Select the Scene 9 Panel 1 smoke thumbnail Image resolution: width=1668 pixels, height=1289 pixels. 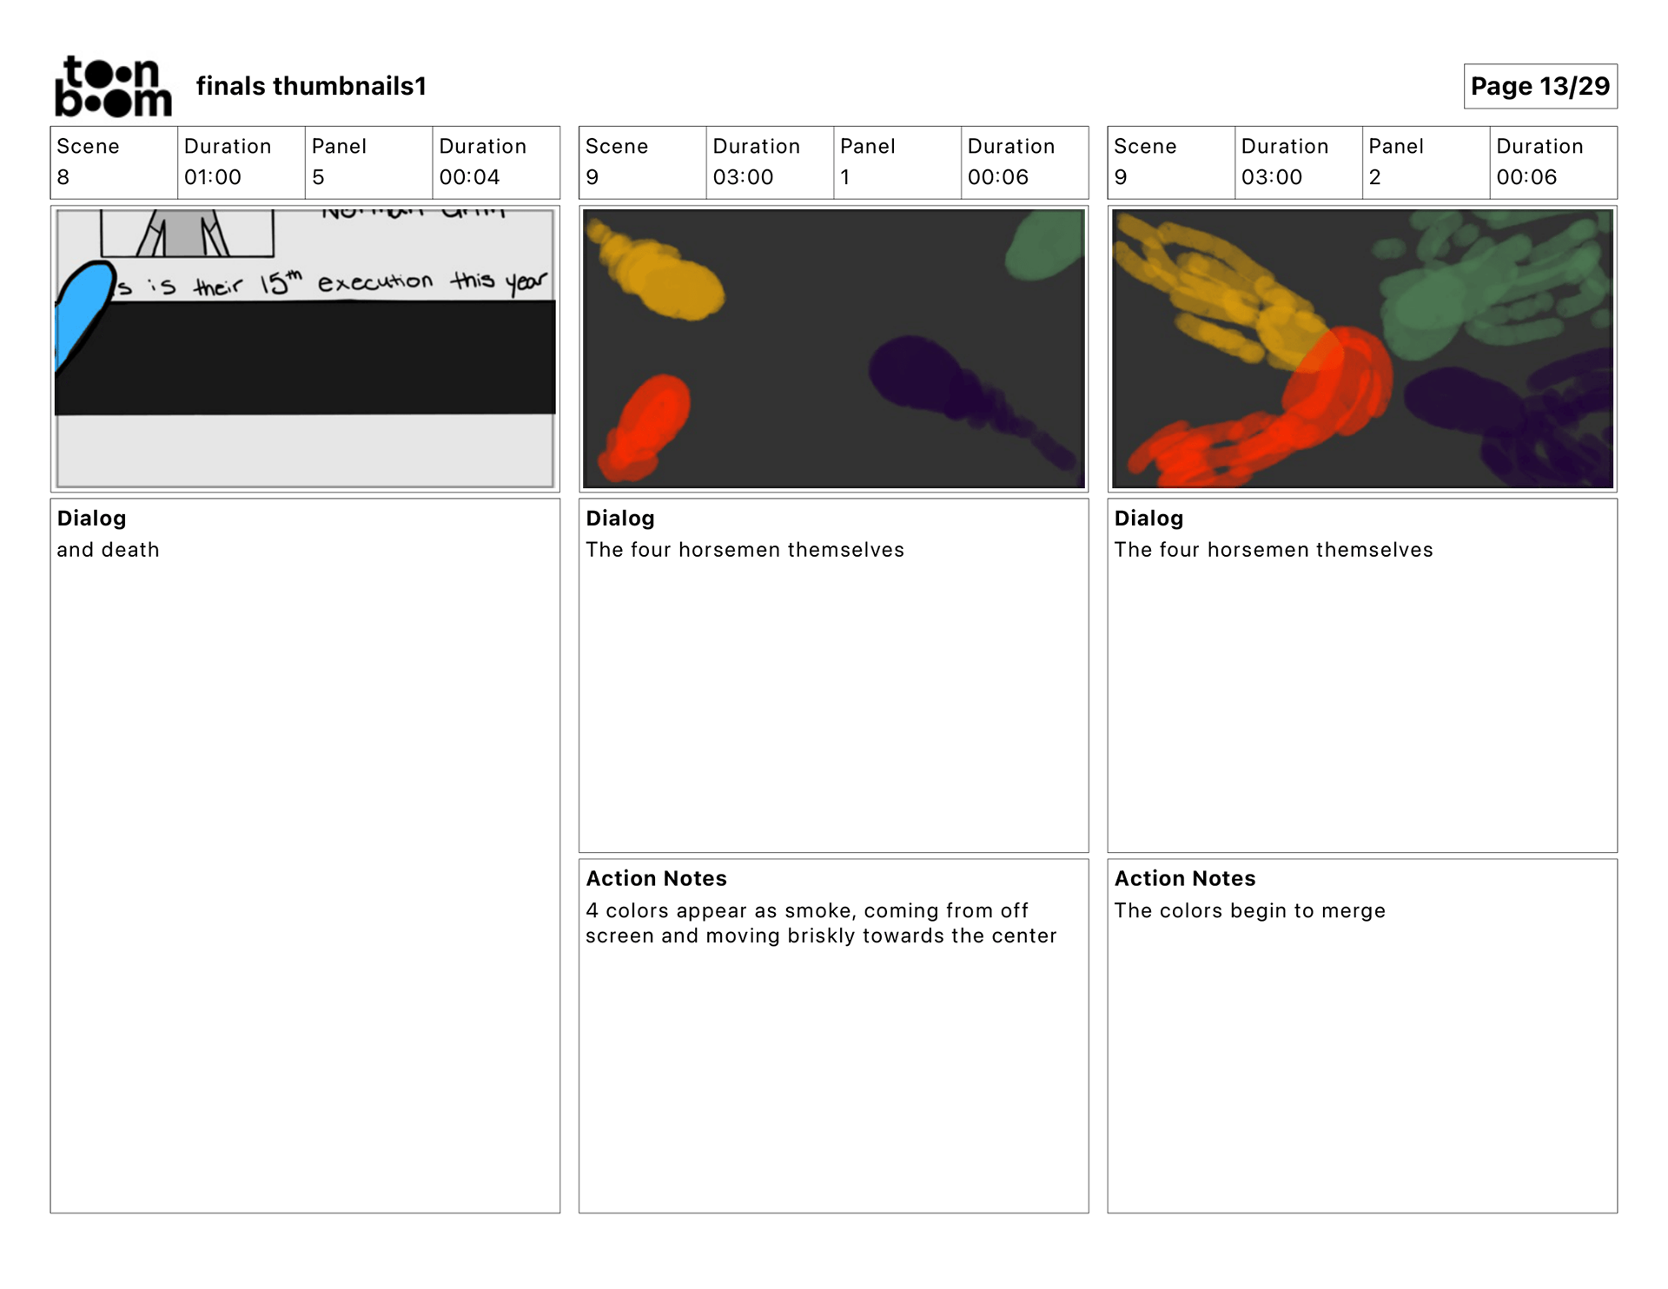click(x=833, y=349)
